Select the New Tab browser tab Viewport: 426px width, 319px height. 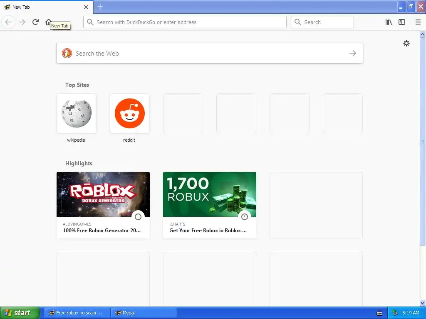46,7
